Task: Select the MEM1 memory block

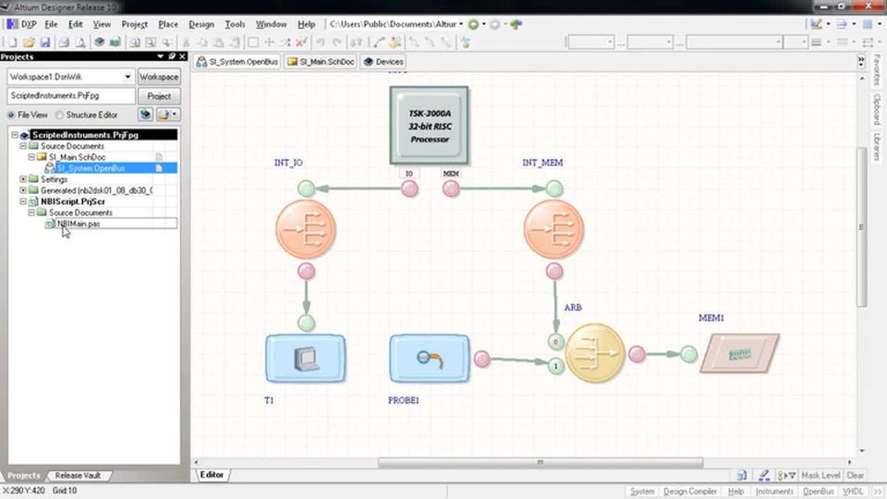Action: click(739, 354)
